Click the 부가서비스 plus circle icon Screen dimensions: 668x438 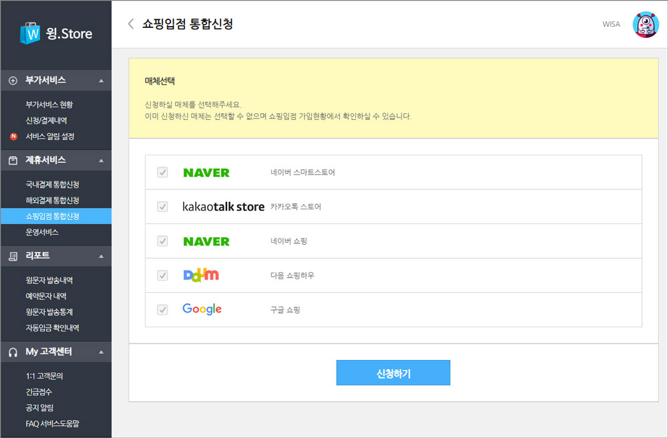pos(13,81)
